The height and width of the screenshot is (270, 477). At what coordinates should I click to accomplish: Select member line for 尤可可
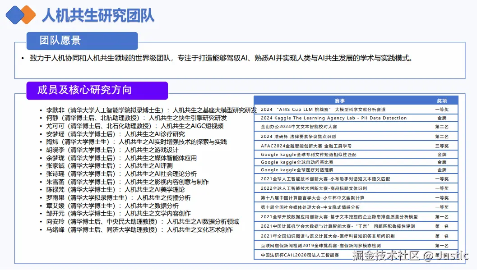(135, 126)
